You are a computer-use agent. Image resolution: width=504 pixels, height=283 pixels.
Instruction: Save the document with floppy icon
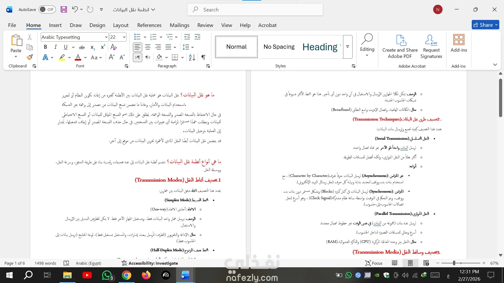[64, 9]
